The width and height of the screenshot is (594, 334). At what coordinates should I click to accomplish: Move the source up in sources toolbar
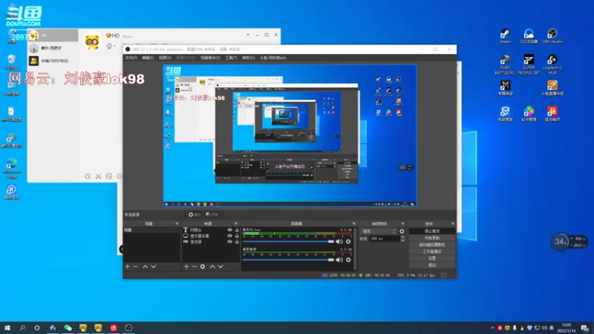[212, 266]
